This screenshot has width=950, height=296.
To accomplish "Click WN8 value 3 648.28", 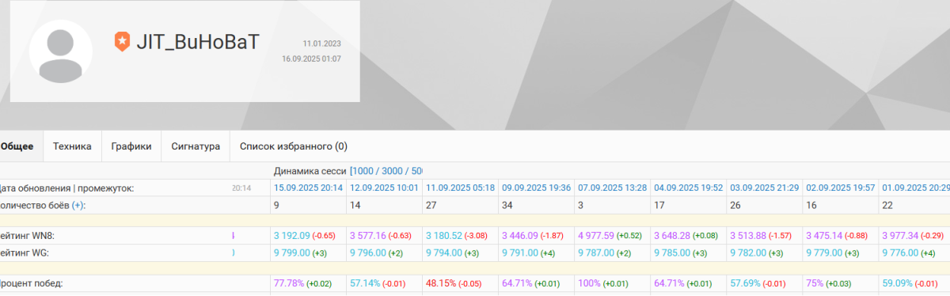I will pos(671,236).
